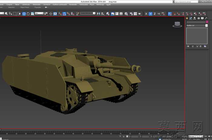Toggle Keyboard Shortcut Override
Image resolution: width=212 pixels, height=140 pixels.
(x=55, y=14)
